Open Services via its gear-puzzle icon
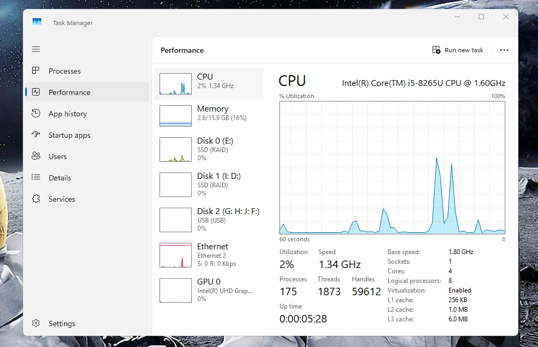Screen dimensions: 538x347 (x=36, y=199)
